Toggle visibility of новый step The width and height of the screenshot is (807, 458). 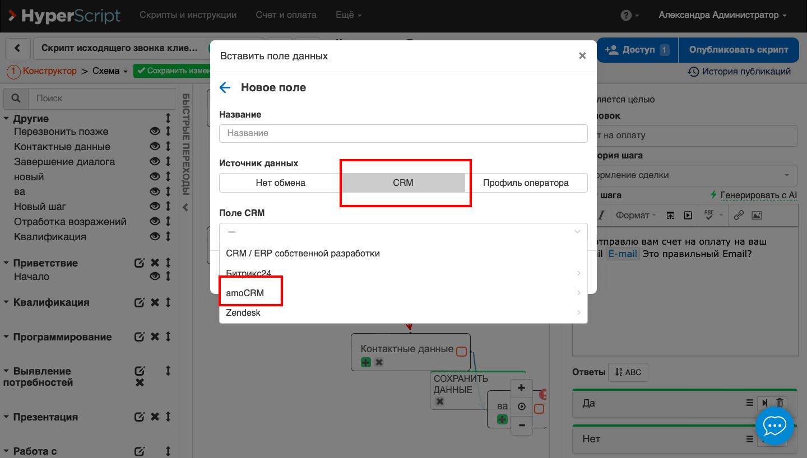155,177
